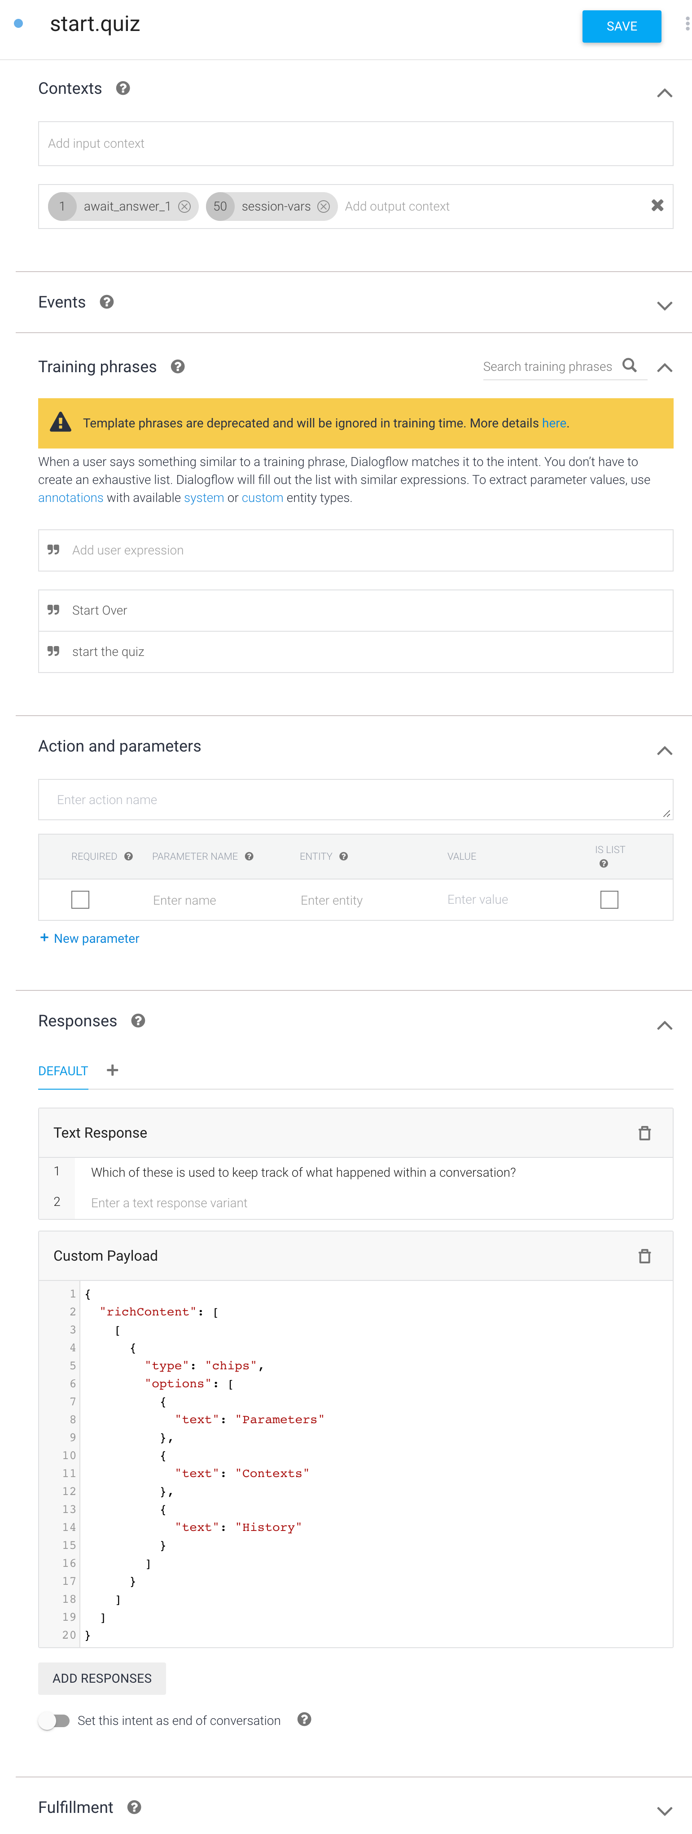Click the Add user expression field
This screenshot has height=1834, width=692.
356,550
